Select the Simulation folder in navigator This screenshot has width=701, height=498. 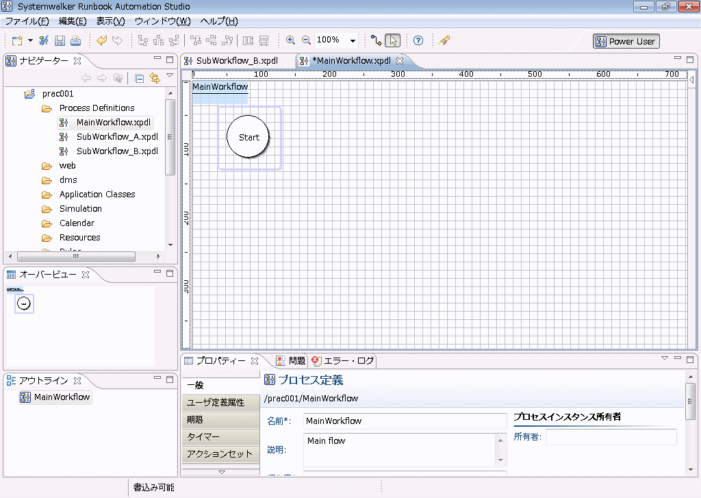pyautogui.click(x=81, y=208)
